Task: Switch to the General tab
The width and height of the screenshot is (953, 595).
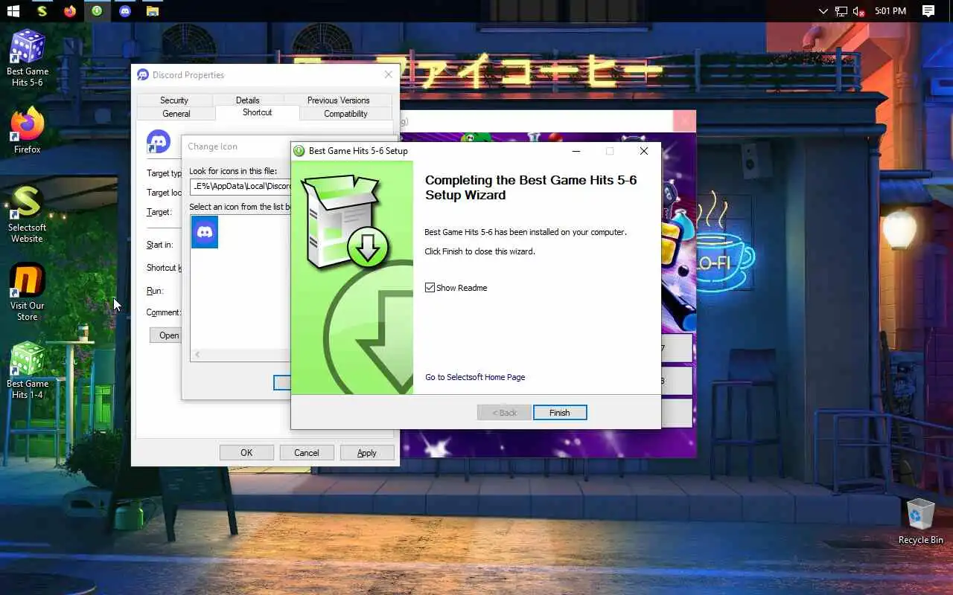Action: [x=176, y=114]
